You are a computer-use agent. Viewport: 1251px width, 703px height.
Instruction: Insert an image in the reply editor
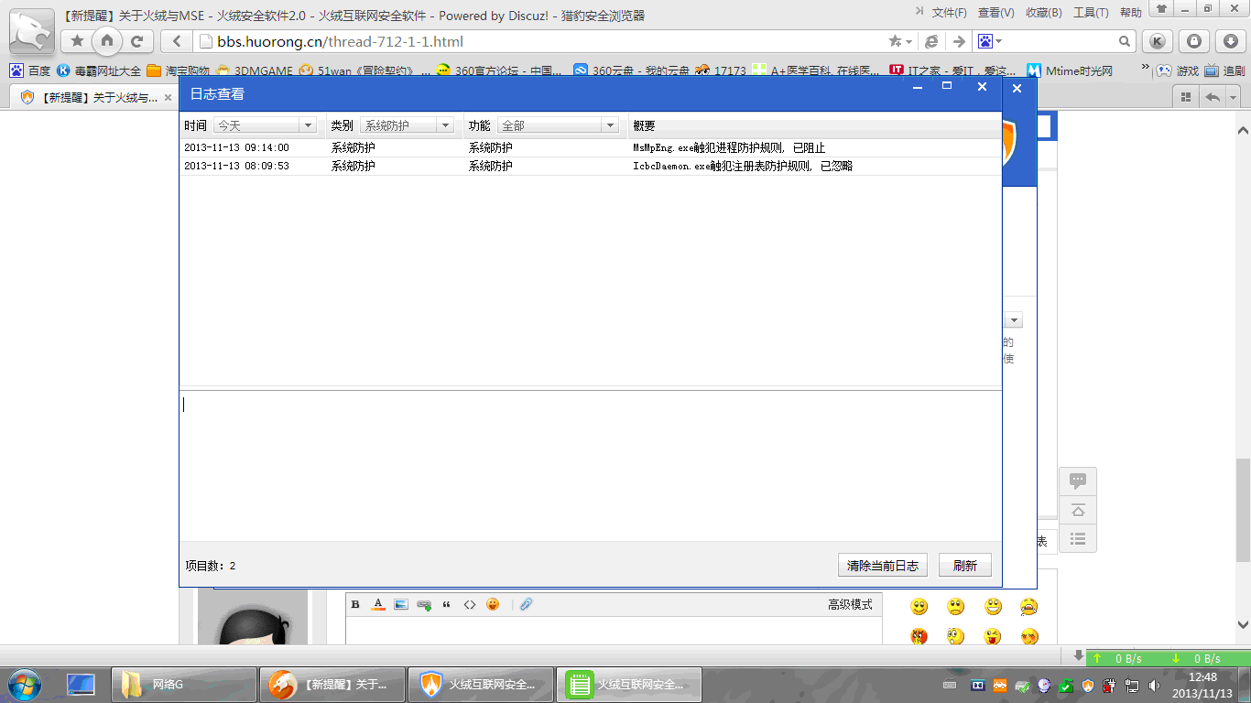click(400, 604)
